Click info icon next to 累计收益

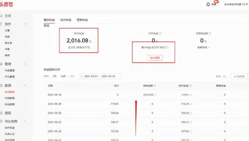pyautogui.click(x=167, y=48)
